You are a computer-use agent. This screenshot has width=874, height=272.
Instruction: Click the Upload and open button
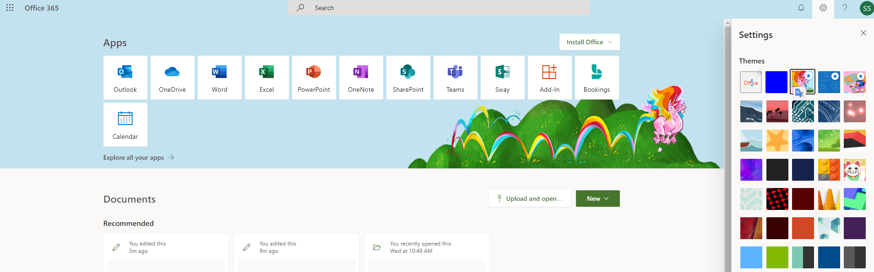point(530,199)
